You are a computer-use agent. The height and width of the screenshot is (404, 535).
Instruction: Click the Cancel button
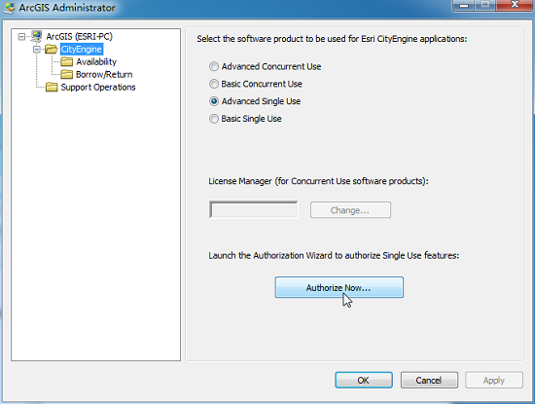(429, 380)
